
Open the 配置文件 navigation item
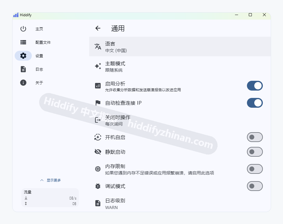point(43,42)
